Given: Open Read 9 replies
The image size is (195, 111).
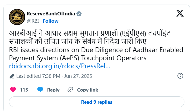Looking at the screenshot, I should (x=97, y=102).
